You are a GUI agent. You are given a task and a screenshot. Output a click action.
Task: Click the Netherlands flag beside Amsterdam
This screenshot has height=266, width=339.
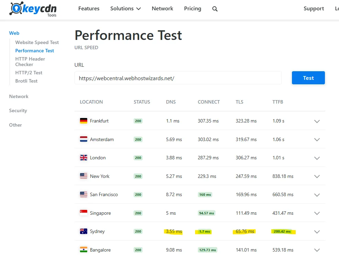[x=83, y=139]
